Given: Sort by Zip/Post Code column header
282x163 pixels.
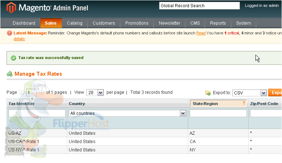Looking at the screenshot, I should (x=264, y=104).
